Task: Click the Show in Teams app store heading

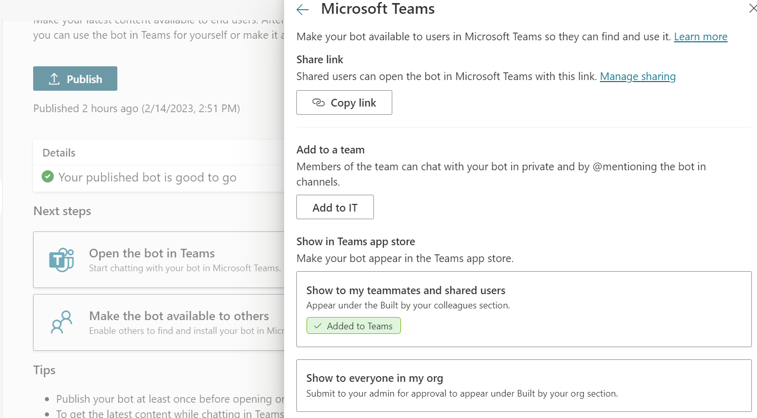Action: 356,242
